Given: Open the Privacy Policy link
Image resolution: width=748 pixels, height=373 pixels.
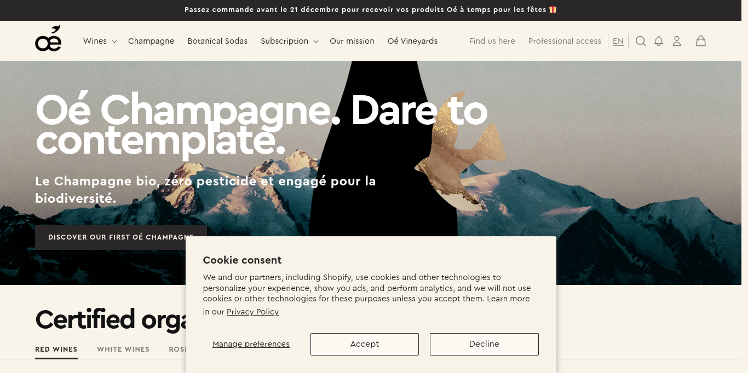Looking at the screenshot, I should (252, 312).
